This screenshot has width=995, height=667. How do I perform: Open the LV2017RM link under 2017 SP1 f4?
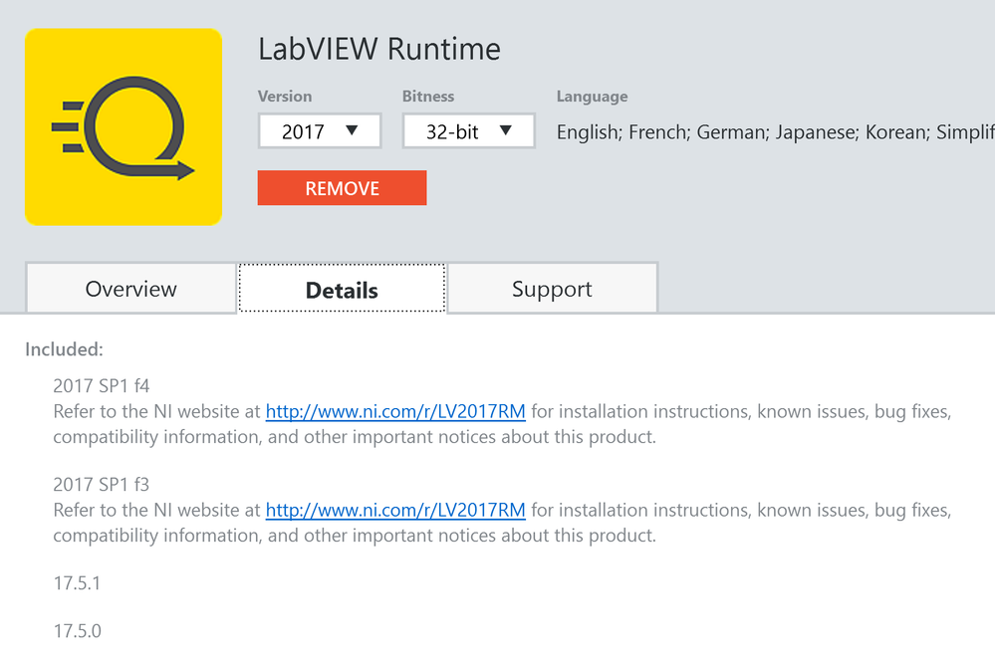(395, 411)
